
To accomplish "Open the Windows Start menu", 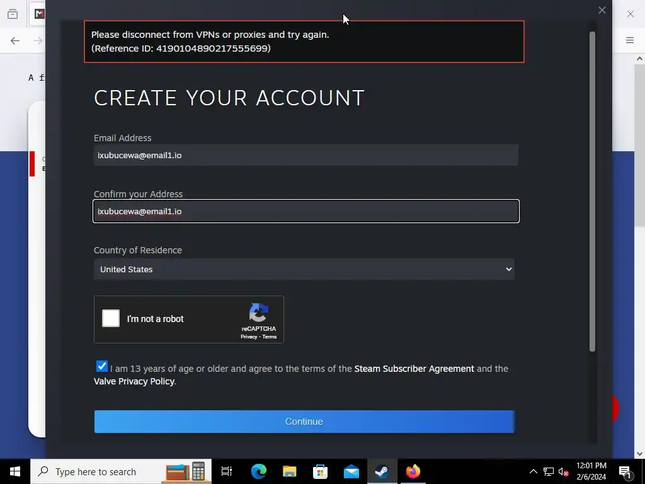I will [x=15, y=471].
